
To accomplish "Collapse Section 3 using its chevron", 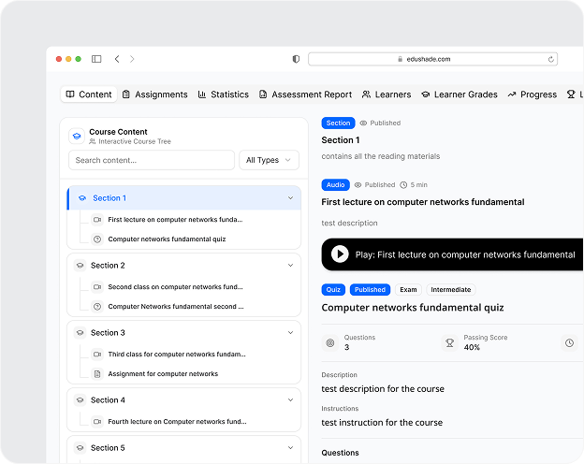I will 289,333.
